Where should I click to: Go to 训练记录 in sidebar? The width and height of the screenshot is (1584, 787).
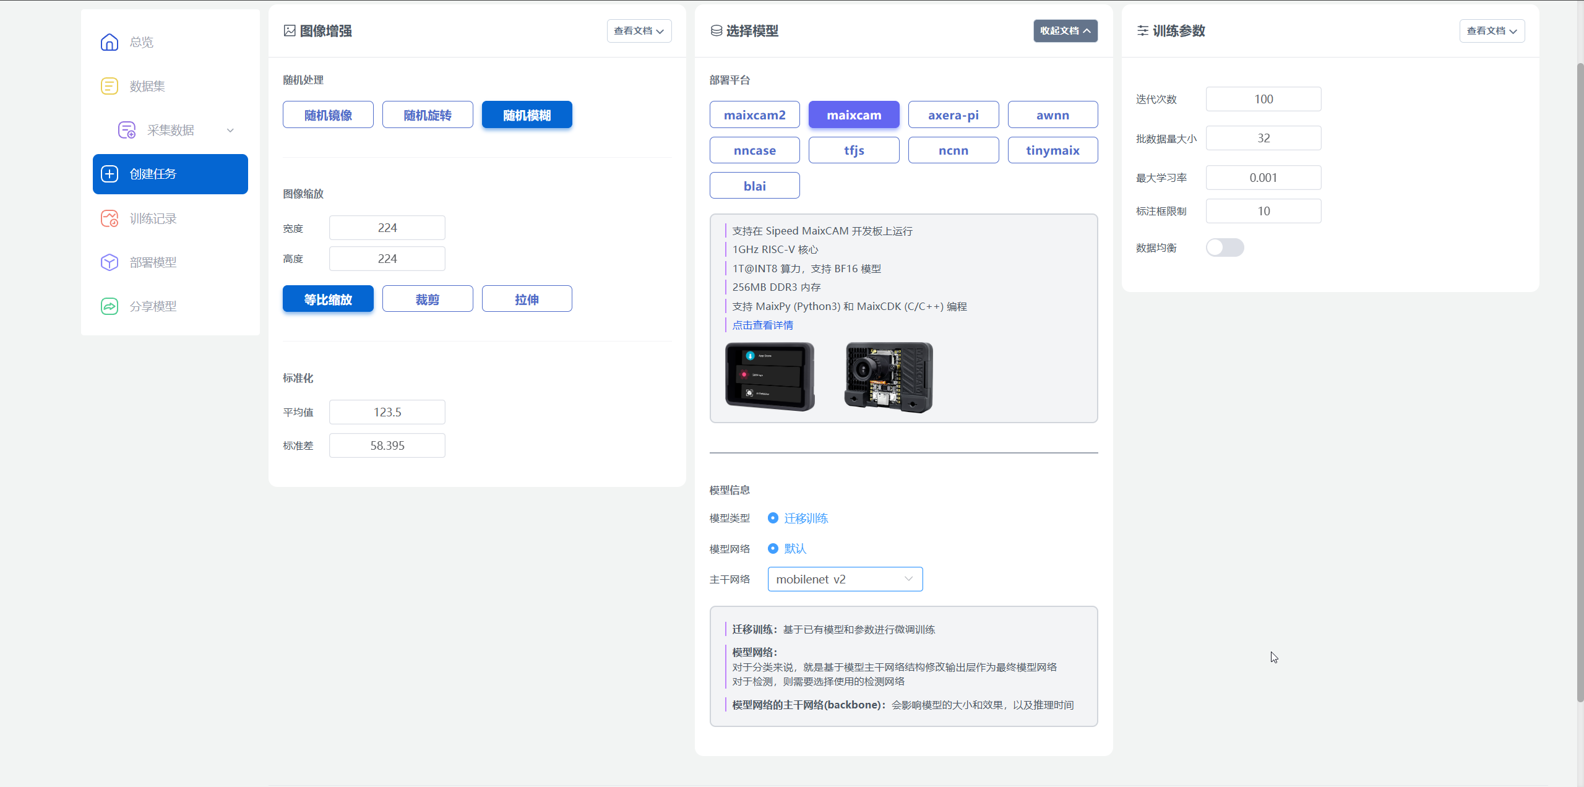[170, 218]
